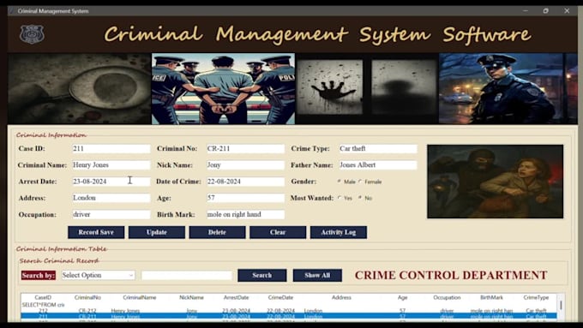Click the Address table column header
This screenshot has width=583, height=328.
coord(341,297)
